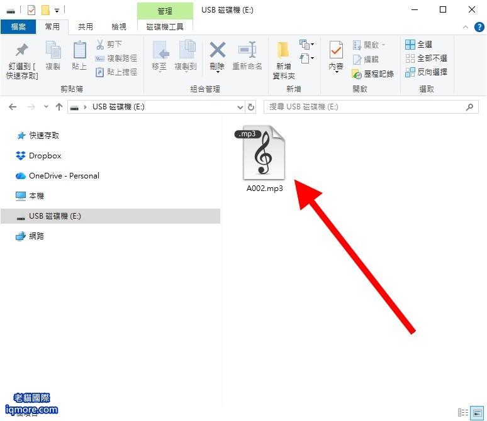Select Network (網路) in sidebar
This screenshot has width=487, height=421.
click(x=30, y=236)
